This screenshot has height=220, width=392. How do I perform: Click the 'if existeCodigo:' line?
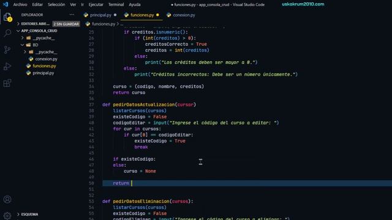pyautogui.click(x=134, y=159)
